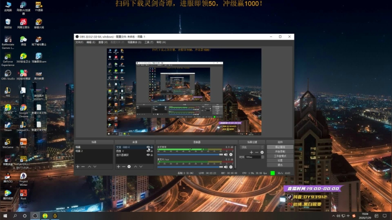Screen dimensions: 392x220
Task: Open the 文件(F) menu
Action: [79, 42]
